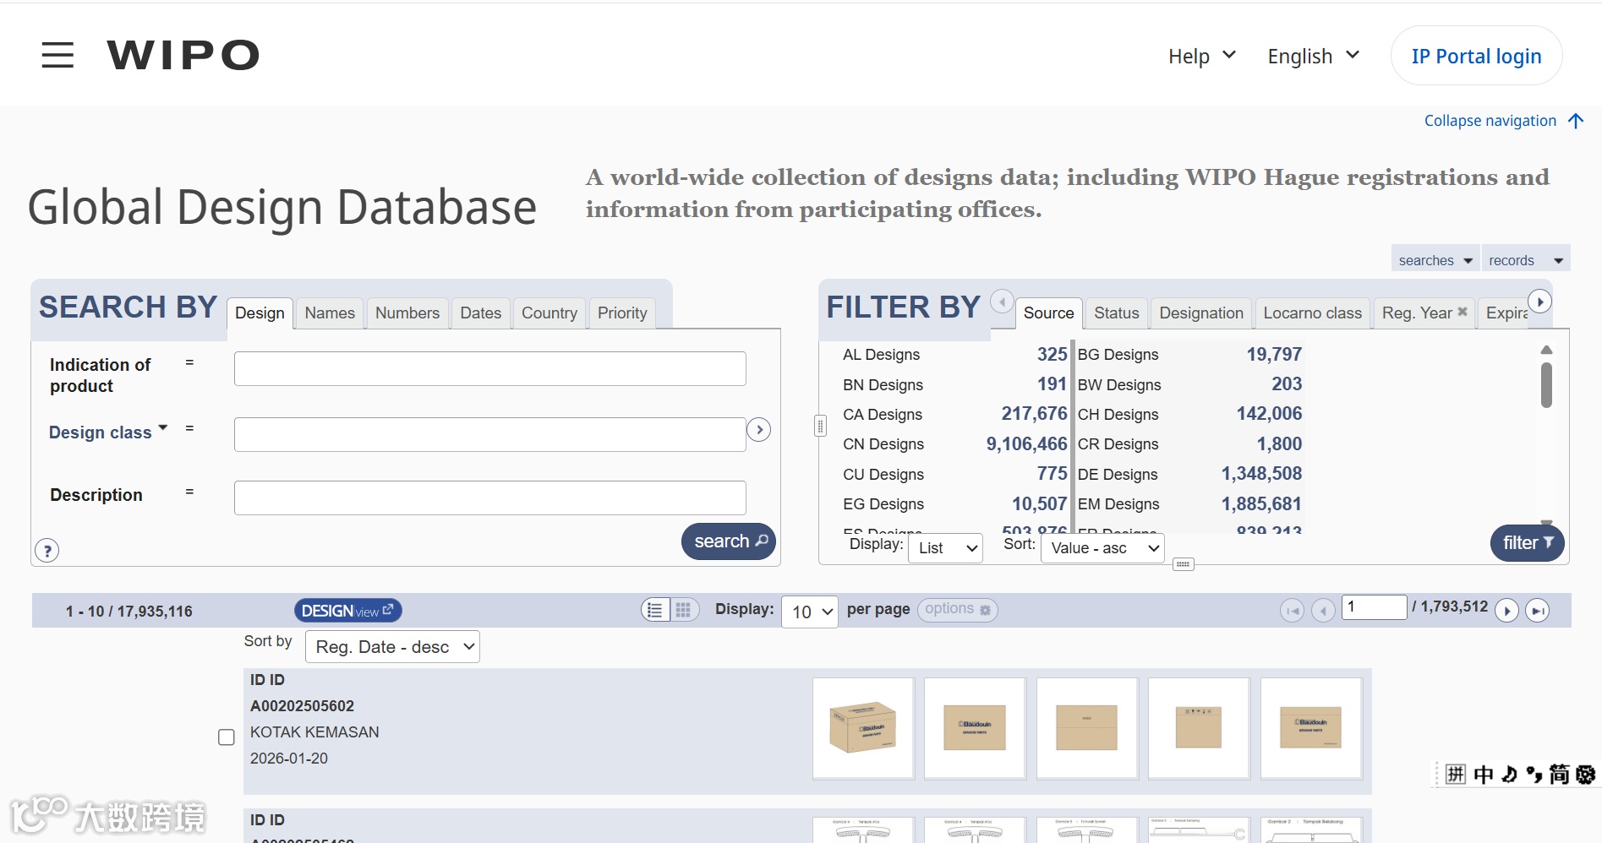The image size is (1602, 843).
Task: Switch to the Names search tab
Action: click(330, 313)
